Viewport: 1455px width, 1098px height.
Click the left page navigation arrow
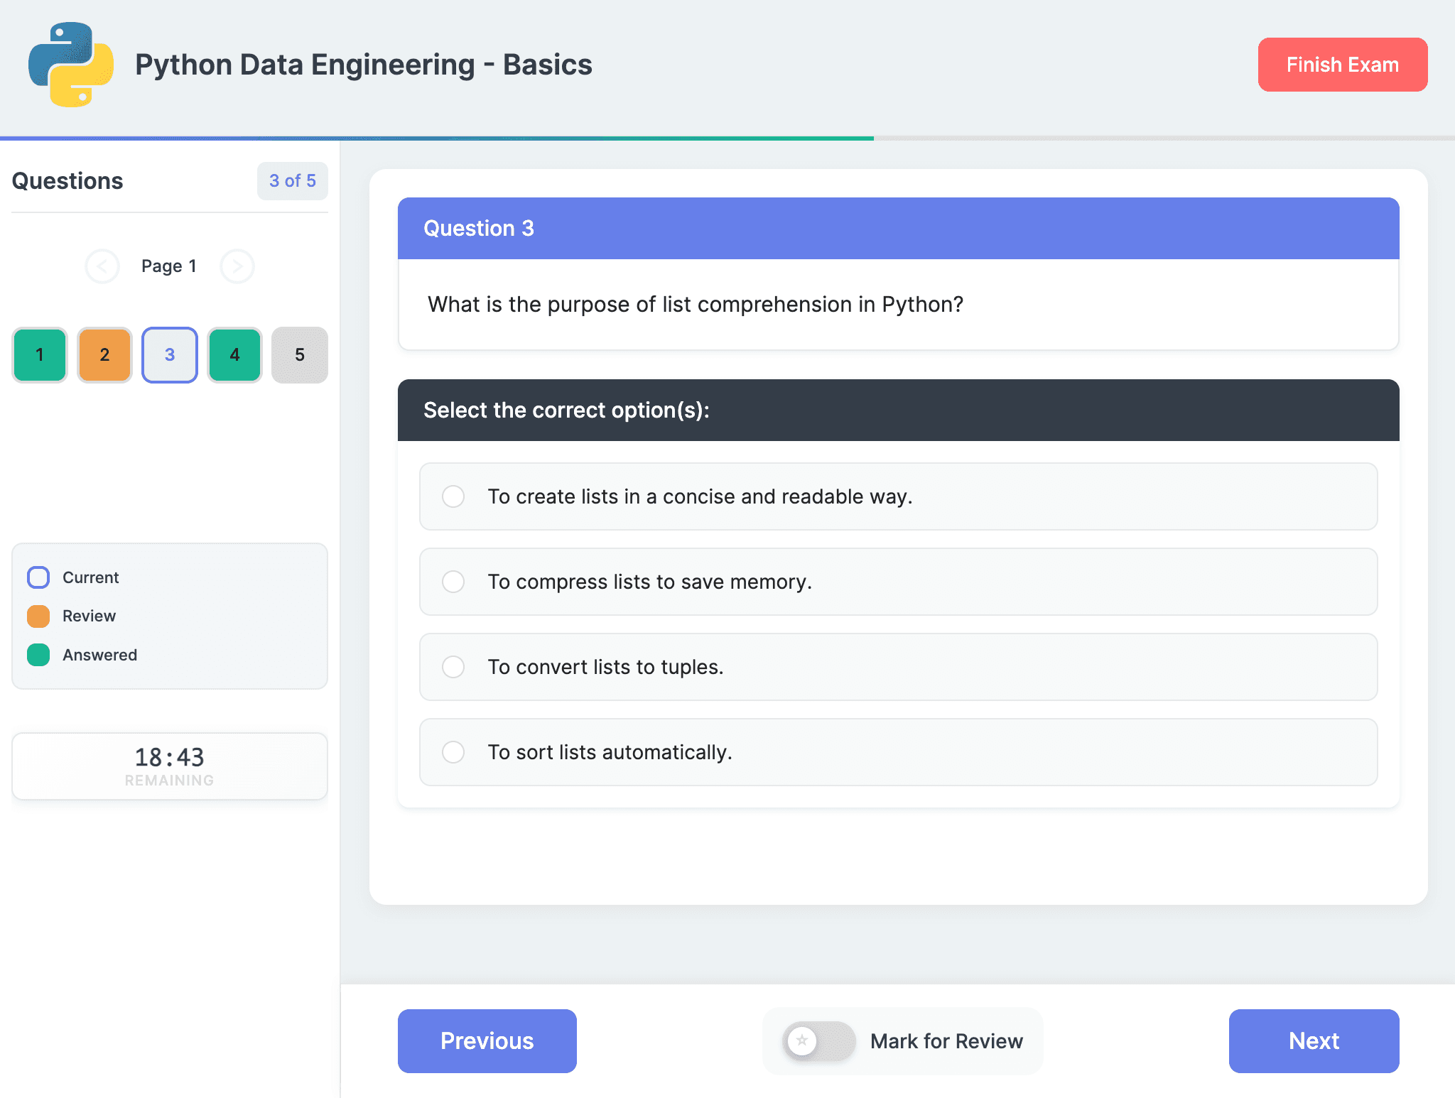pos(102,266)
